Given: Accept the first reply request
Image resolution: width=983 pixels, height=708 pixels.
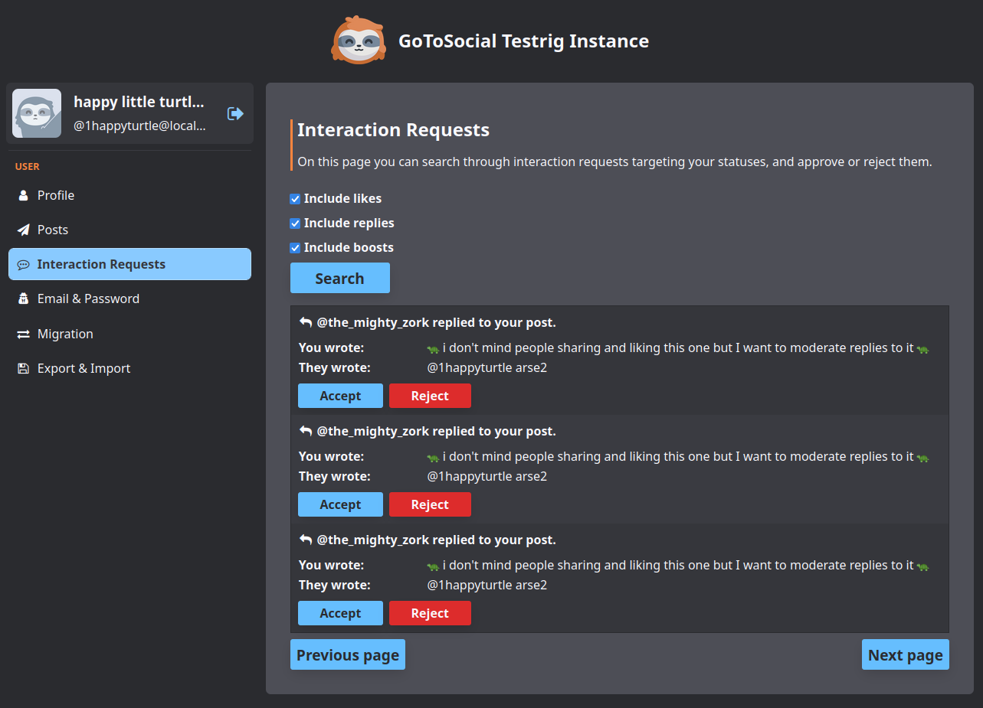Looking at the screenshot, I should (340, 396).
